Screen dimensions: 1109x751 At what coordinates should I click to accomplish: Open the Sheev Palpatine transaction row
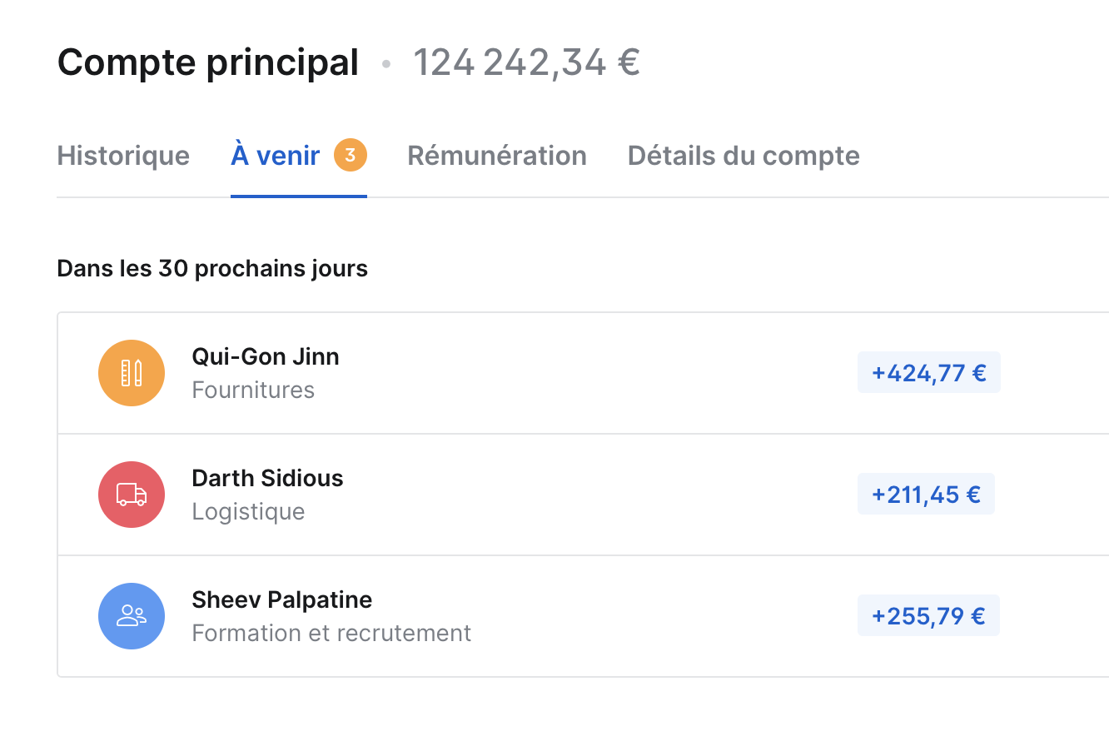[x=583, y=616]
